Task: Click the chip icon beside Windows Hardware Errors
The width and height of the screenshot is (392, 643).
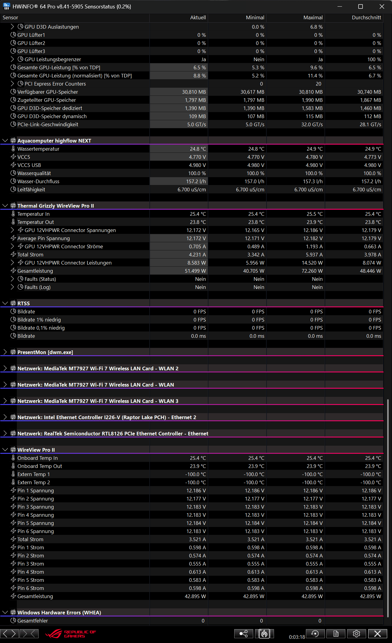Action: [x=13, y=612]
